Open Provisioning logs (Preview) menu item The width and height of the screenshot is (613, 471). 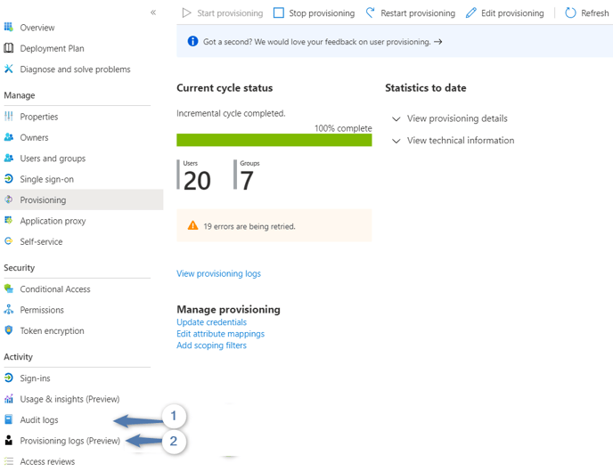click(69, 441)
